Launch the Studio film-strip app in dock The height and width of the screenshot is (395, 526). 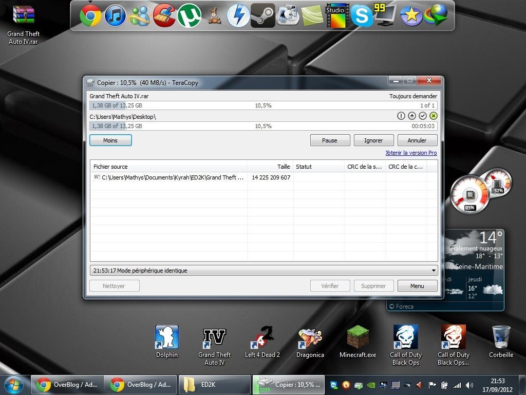click(337, 16)
